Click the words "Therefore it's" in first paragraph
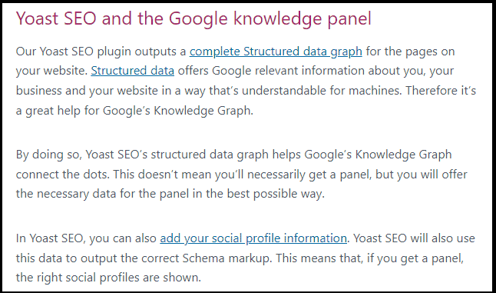Screen dimensions: 496x293 point(441,91)
